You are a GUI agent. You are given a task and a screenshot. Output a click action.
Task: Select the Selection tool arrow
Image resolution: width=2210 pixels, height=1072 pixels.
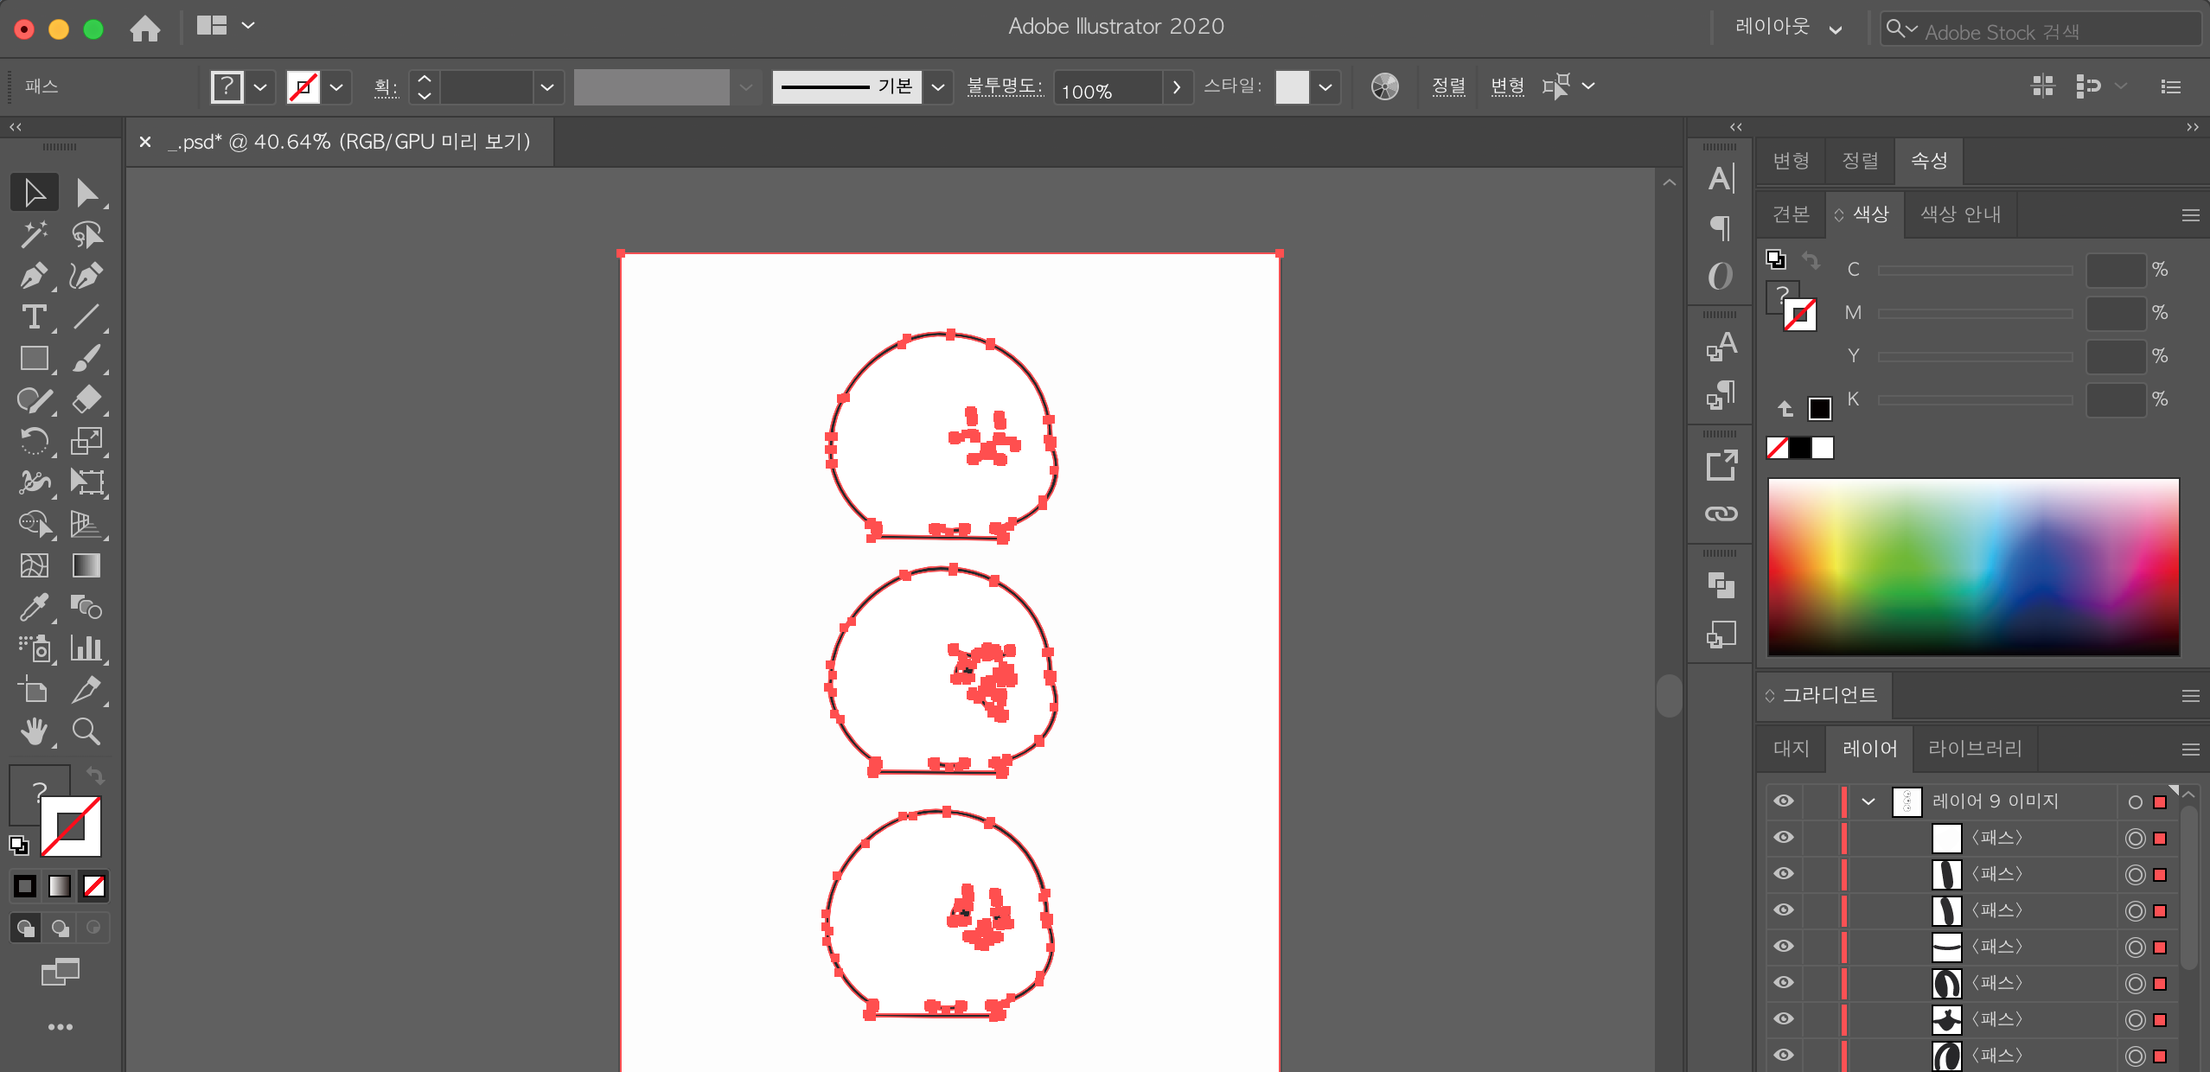coord(35,192)
